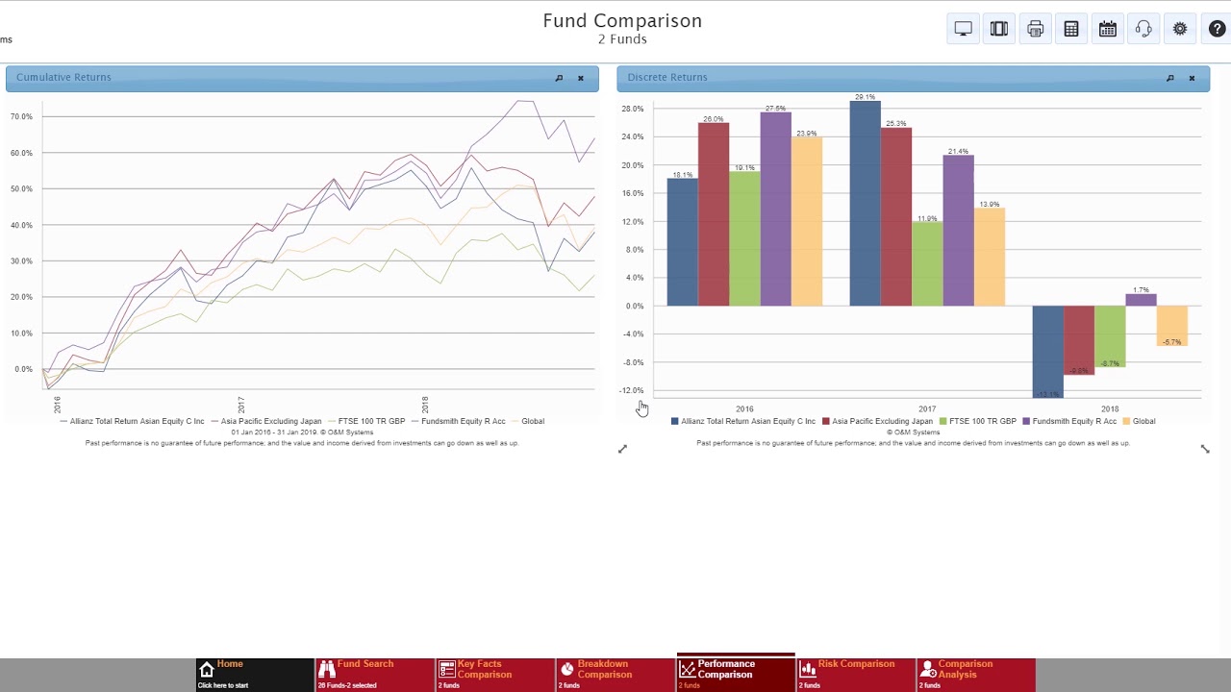Print the fund comparison using printer icon

click(1036, 29)
